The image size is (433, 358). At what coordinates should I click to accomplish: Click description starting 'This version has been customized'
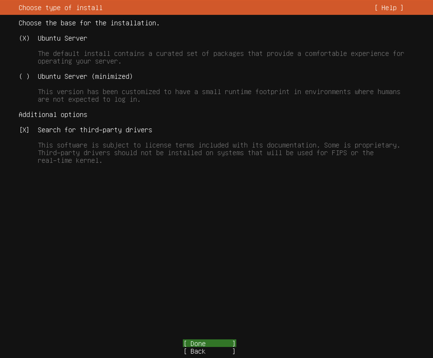pyautogui.click(x=219, y=95)
